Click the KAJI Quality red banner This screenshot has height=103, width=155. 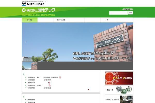pos(119,78)
